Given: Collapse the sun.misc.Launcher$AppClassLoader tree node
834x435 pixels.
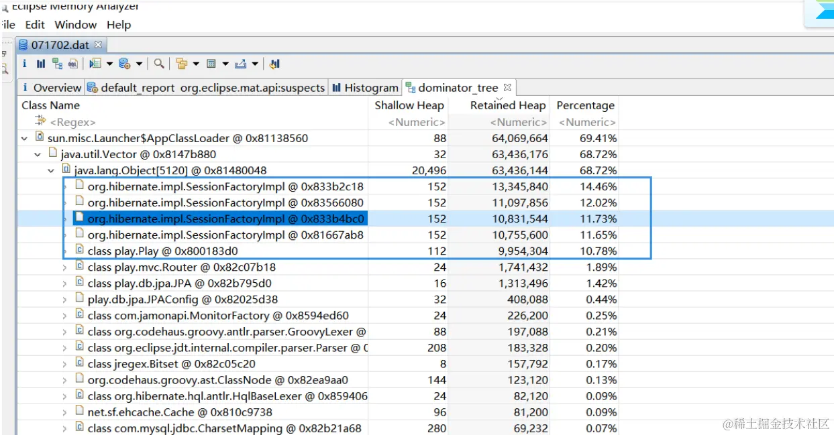Looking at the screenshot, I should (25, 139).
